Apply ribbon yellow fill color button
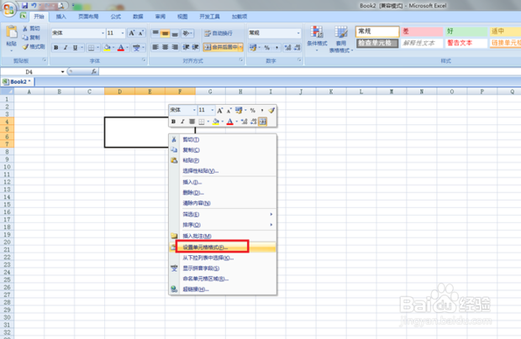 pos(107,48)
